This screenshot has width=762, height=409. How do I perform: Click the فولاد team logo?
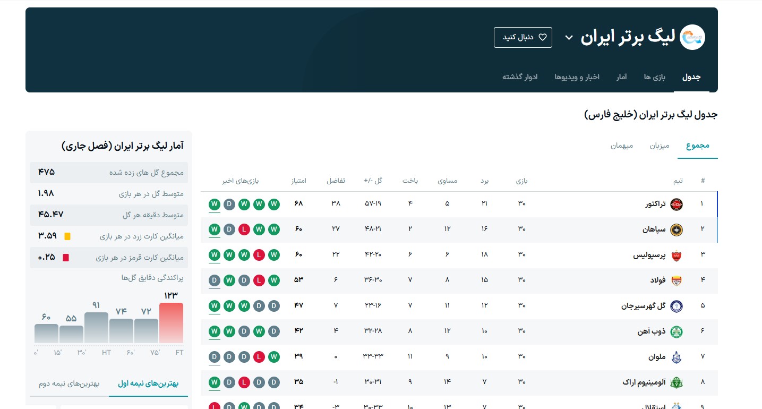tap(677, 280)
